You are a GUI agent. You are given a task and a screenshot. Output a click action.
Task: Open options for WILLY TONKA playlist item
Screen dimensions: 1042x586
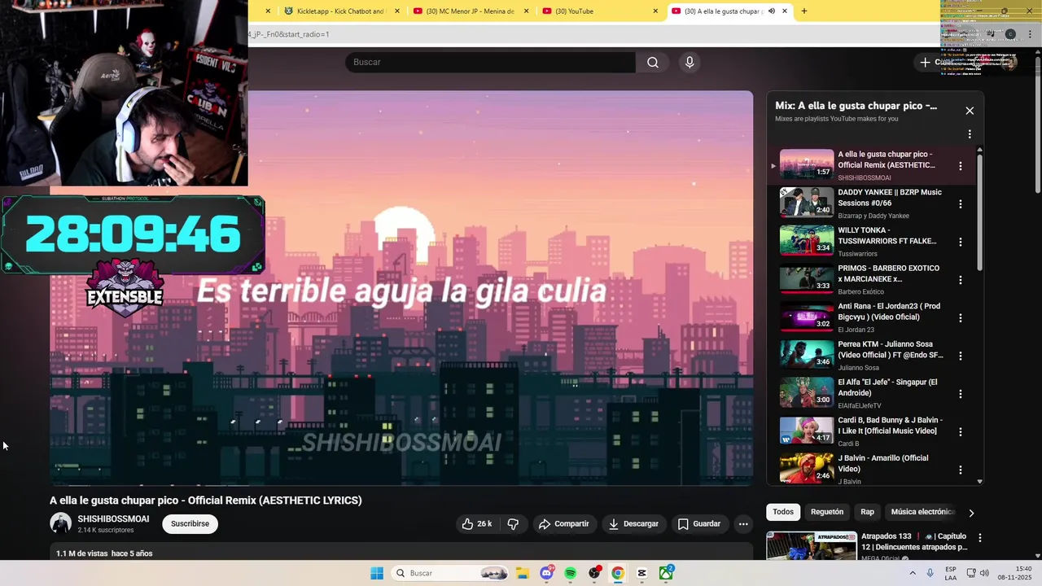pos(961,242)
